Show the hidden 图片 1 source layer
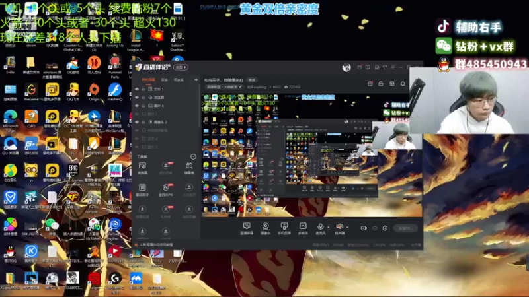Screen dimensions: 529x297 [137, 114]
